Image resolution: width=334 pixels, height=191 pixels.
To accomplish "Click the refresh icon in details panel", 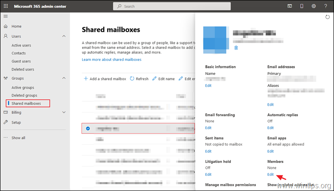I will pyautogui.click(x=328, y=17).
